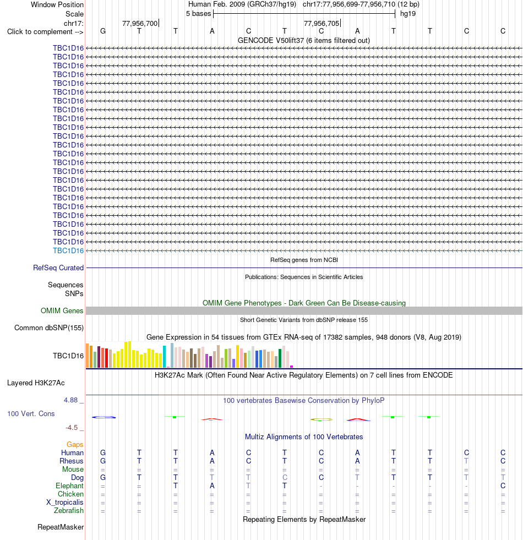Select the light-blue TBC1D16 transcript label
The image size is (523, 540).
point(68,250)
